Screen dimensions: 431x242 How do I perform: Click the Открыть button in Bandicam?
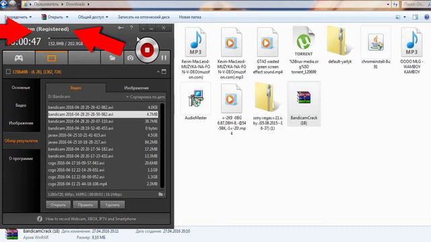click(x=59, y=204)
